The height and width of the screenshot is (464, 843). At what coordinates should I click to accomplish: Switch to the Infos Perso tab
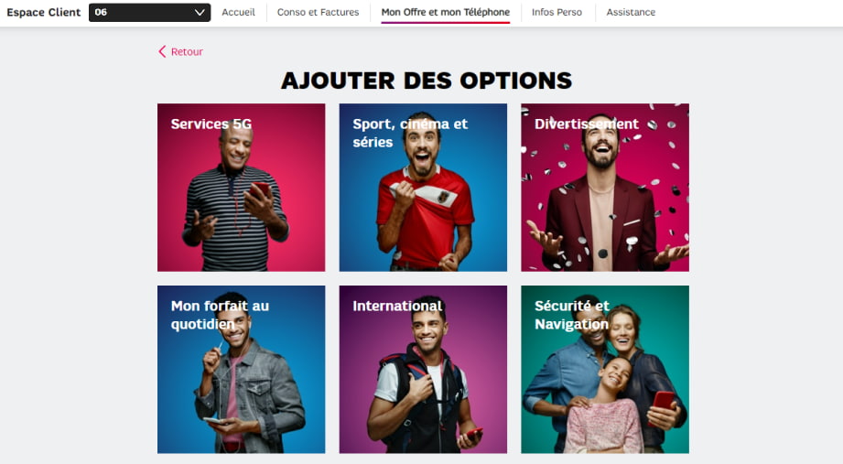(557, 12)
